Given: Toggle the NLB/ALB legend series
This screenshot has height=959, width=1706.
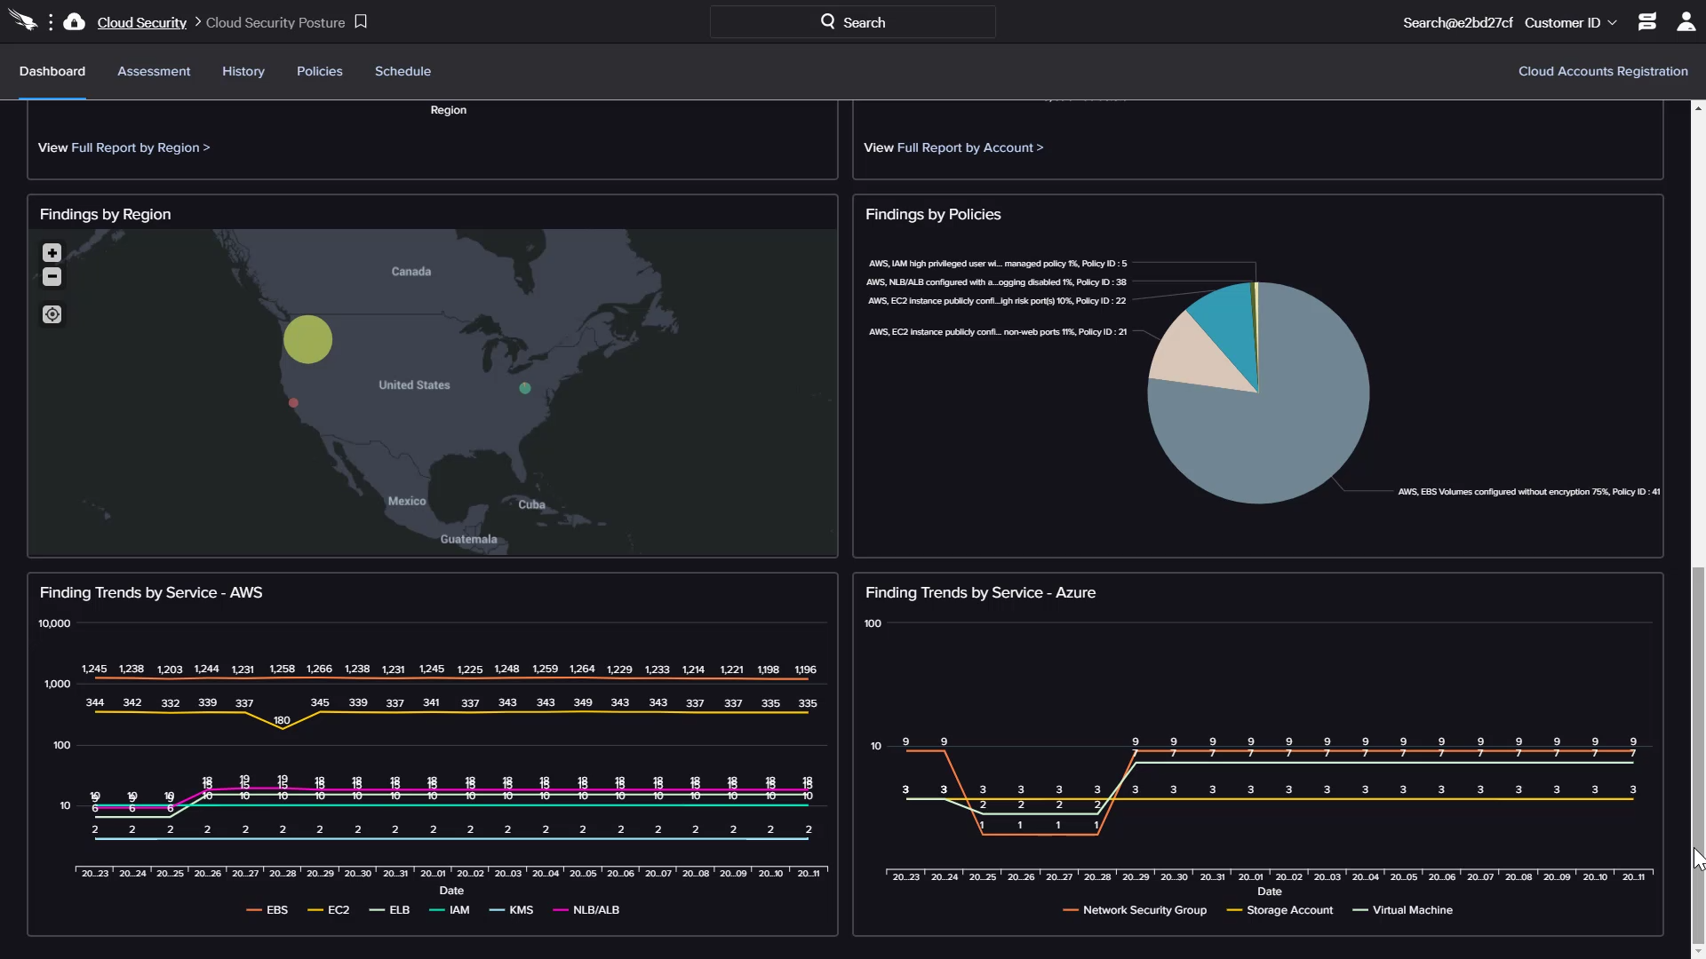Looking at the screenshot, I should 586,910.
